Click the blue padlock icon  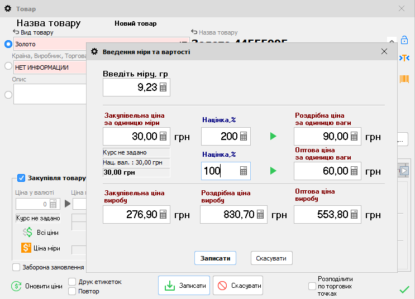tap(404, 40)
